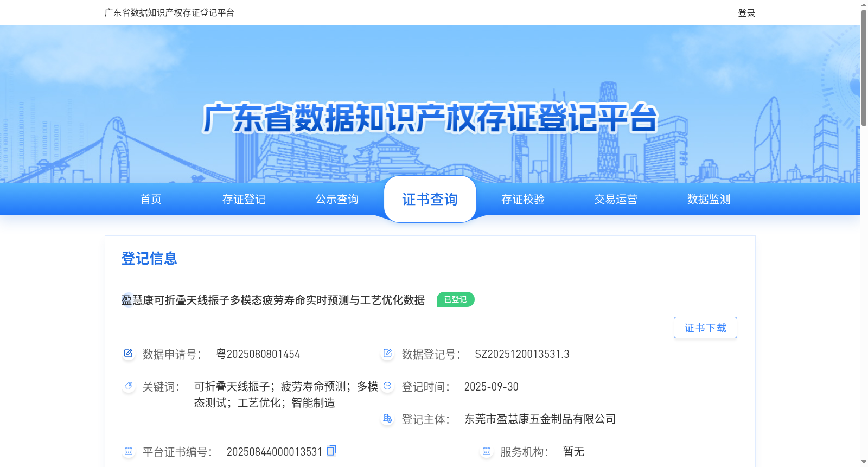Switch to the 公示查询 tab
The image size is (868, 467).
pos(337,199)
